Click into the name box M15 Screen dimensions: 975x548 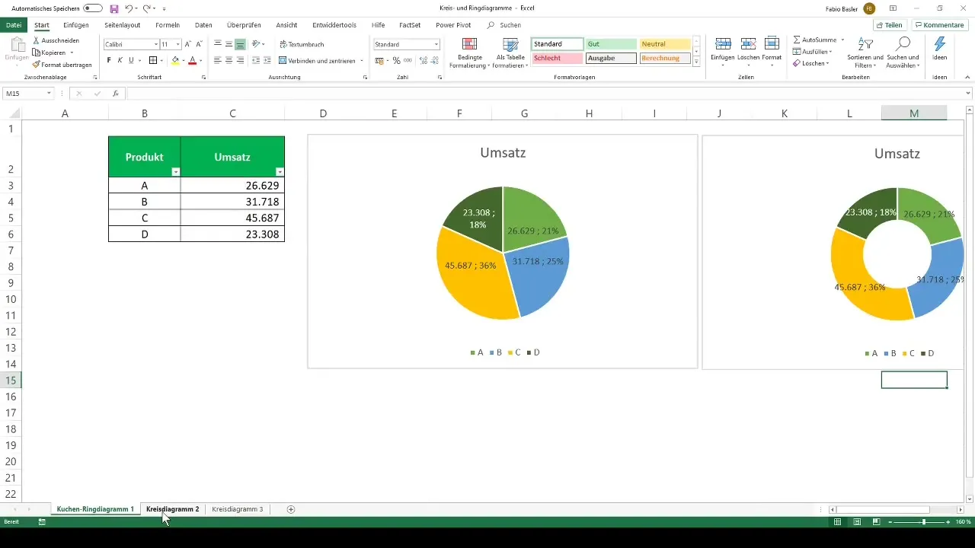[x=27, y=94]
